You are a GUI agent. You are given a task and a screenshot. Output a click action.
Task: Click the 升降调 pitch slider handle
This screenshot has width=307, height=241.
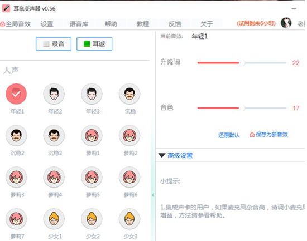pos(242,63)
